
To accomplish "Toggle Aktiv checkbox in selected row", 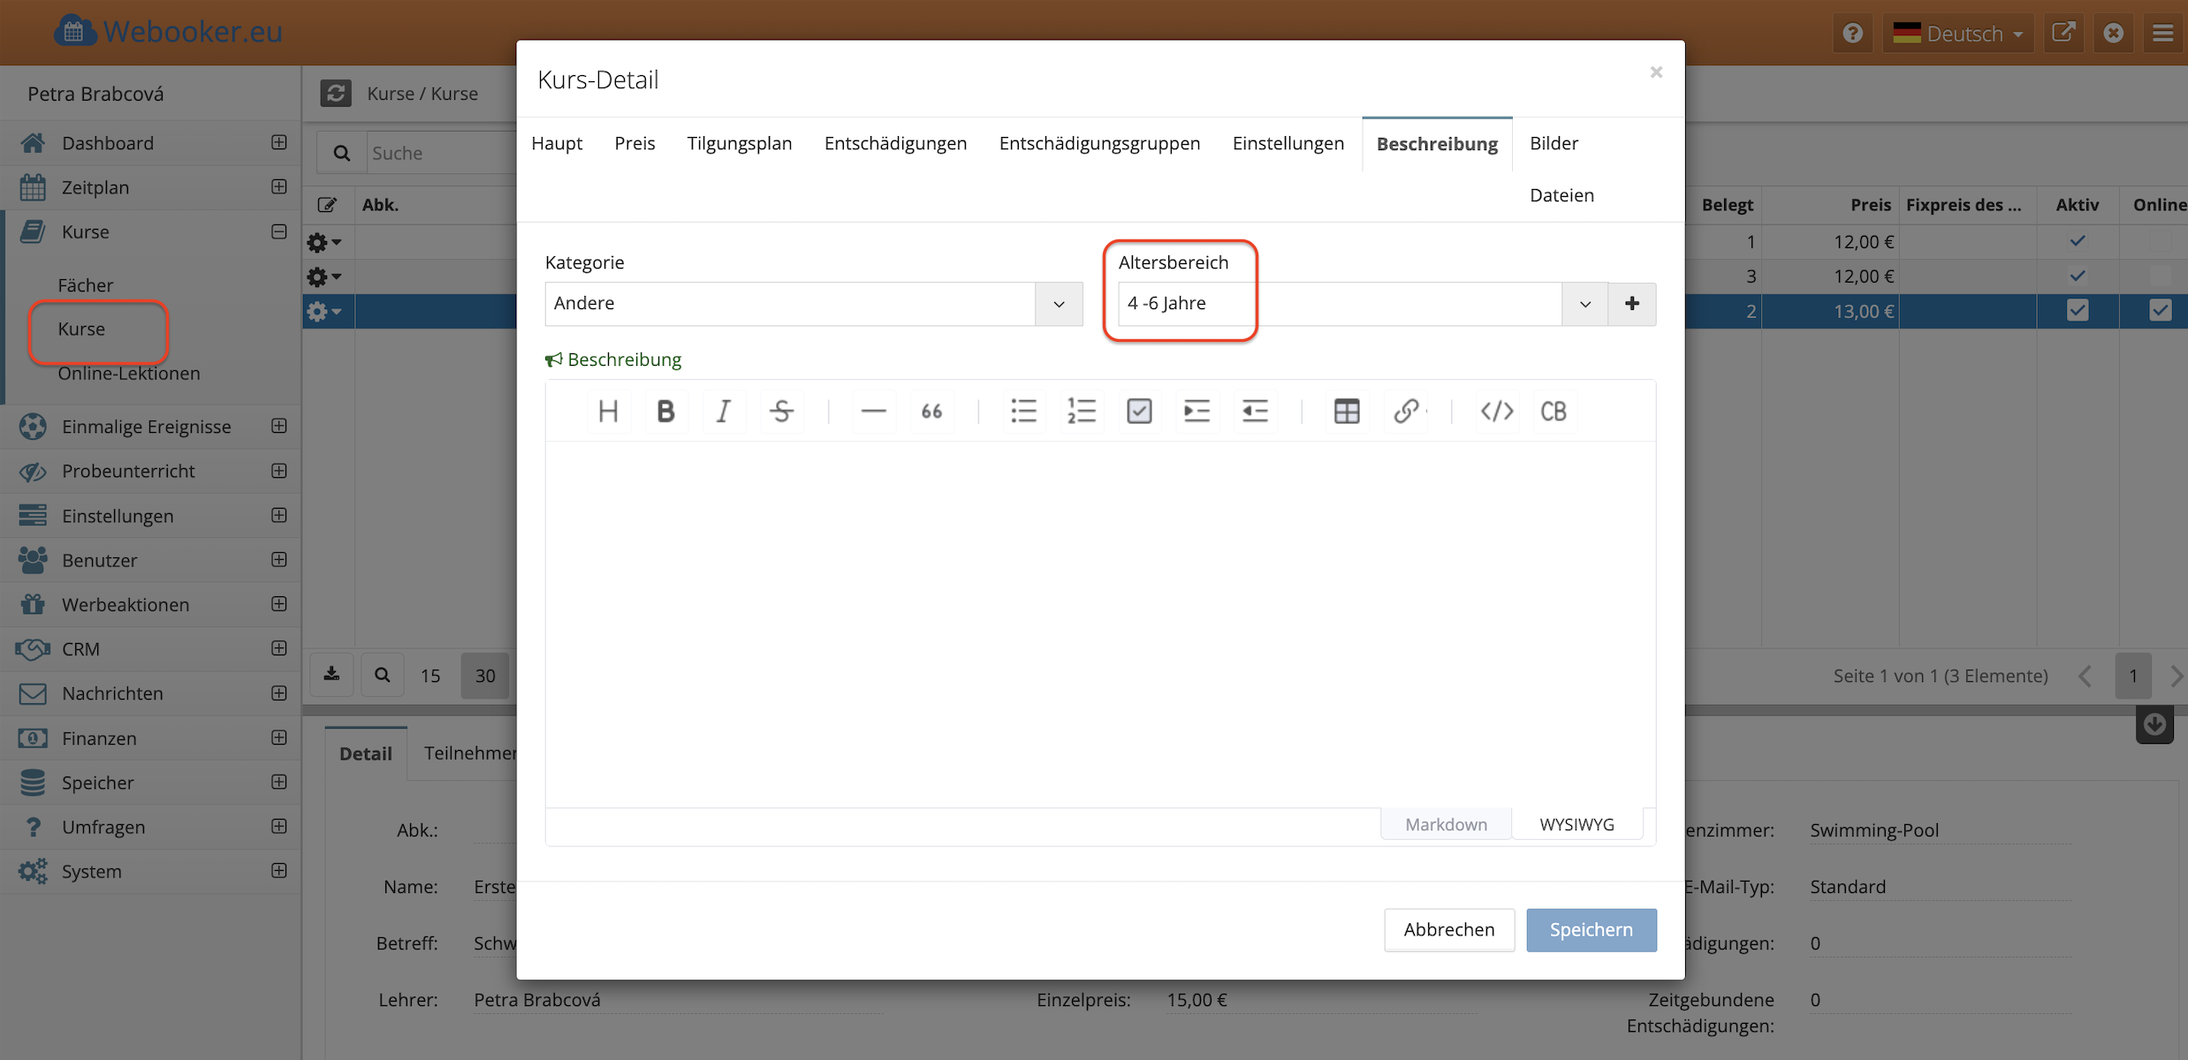I will 2077,311.
